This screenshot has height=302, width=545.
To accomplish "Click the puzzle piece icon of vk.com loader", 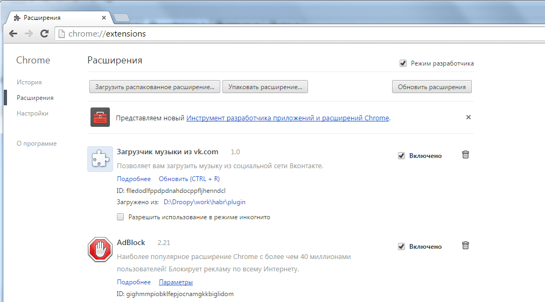I will tap(100, 159).
